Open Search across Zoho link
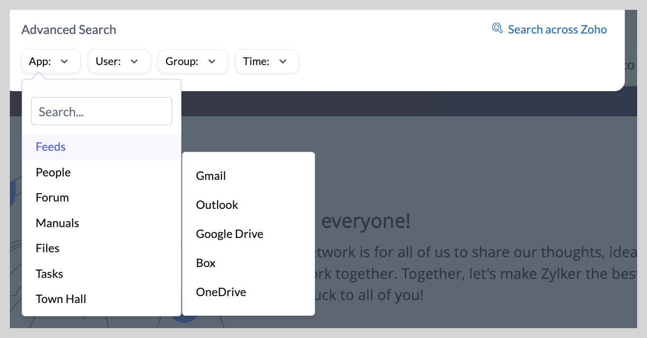This screenshot has width=647, height=338. pyautogui.click(x=557, y=30)
